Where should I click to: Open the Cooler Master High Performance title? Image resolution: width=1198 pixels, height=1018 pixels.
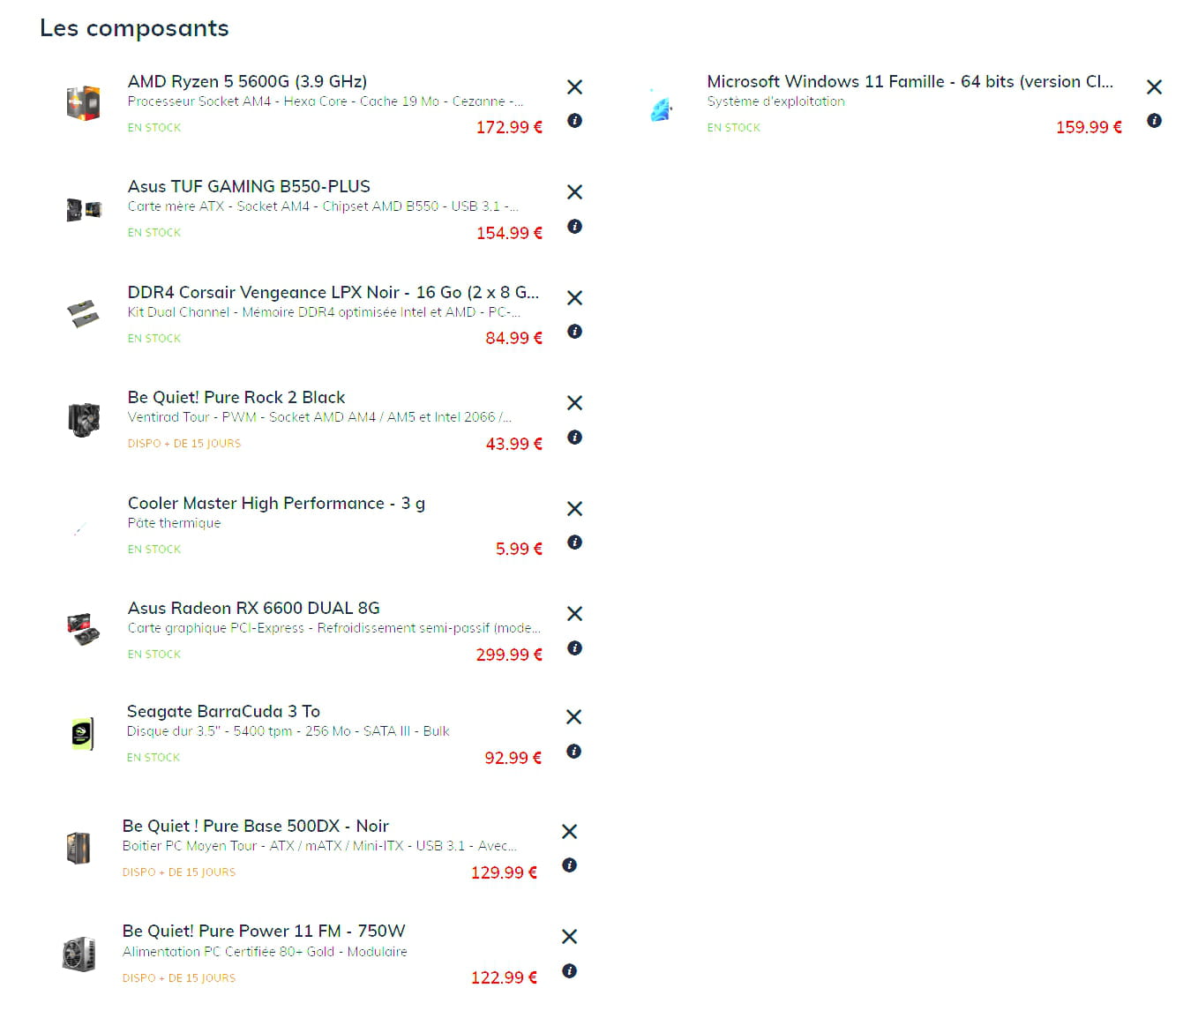click(276, 503)
